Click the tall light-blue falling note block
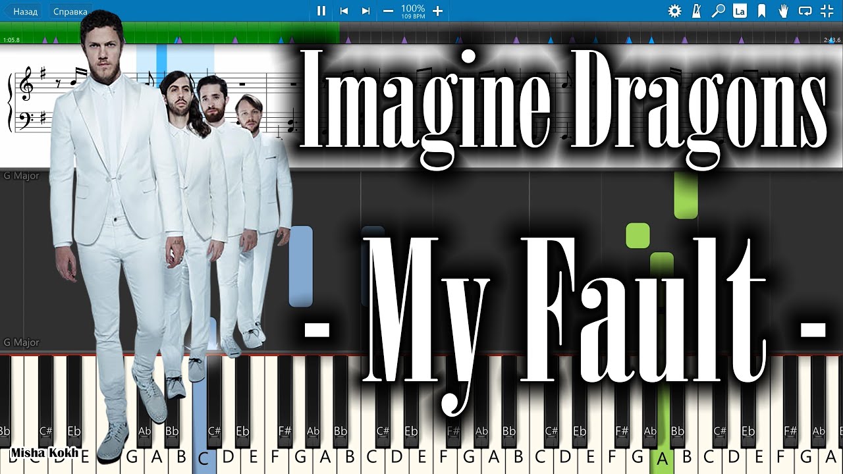The width and height of the screenshot is (843, 474). pos(301,266)
